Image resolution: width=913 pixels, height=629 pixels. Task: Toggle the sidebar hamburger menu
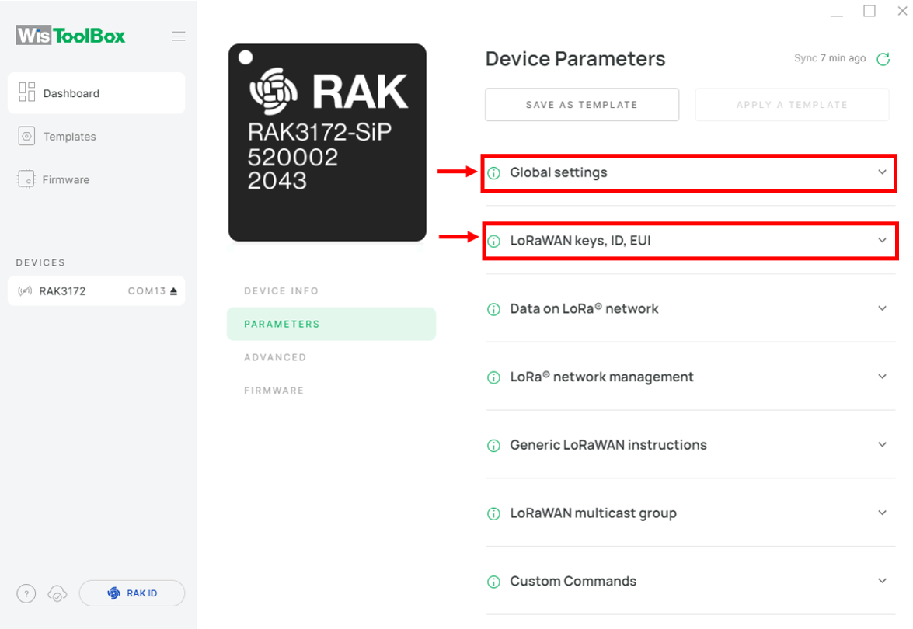click(179, 36)
